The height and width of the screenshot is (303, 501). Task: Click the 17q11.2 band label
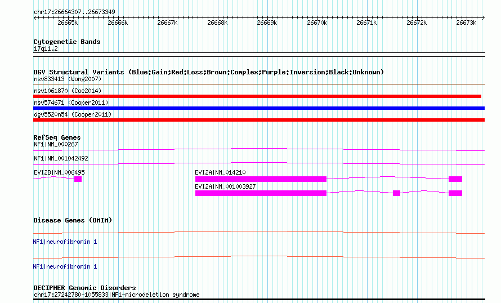tap(46, 48)
